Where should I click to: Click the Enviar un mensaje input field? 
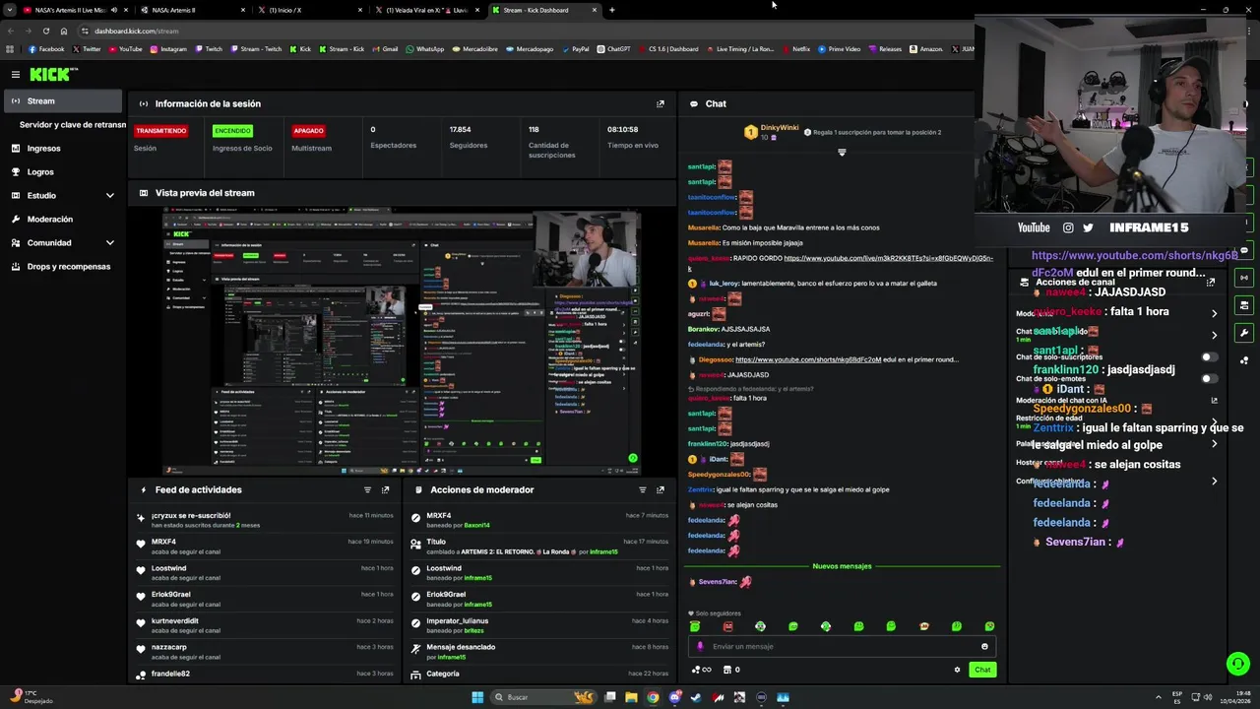pos(842,647)
